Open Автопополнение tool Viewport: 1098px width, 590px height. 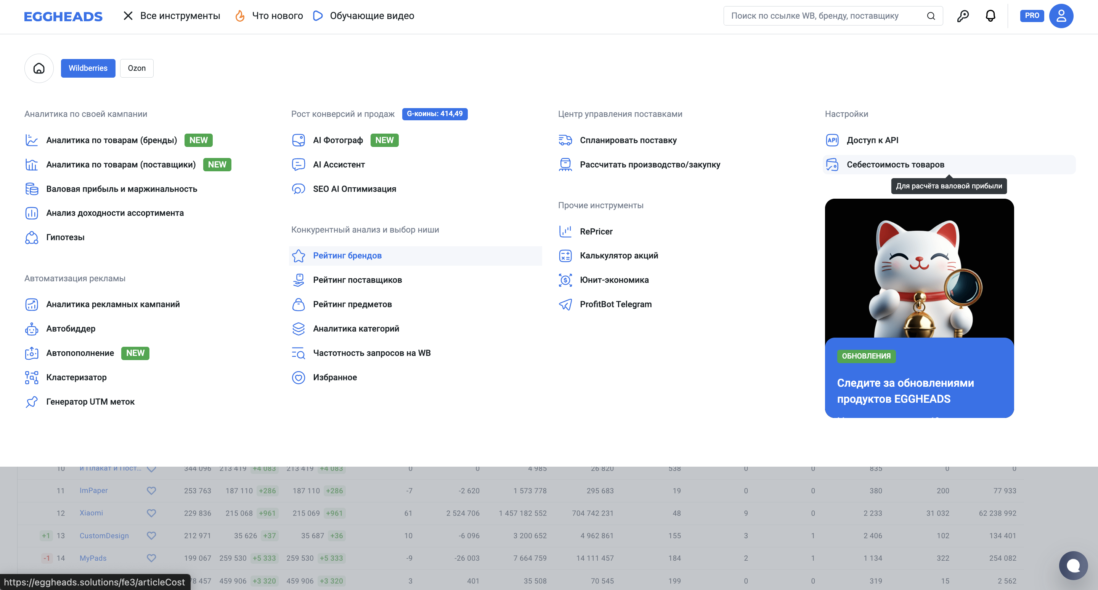point(80,353)
